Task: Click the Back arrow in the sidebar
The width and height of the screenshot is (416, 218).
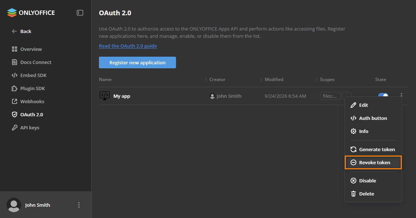Action: 14,31
